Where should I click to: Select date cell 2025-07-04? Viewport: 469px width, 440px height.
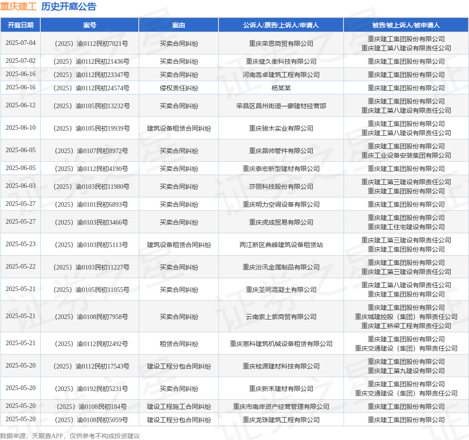20,43
